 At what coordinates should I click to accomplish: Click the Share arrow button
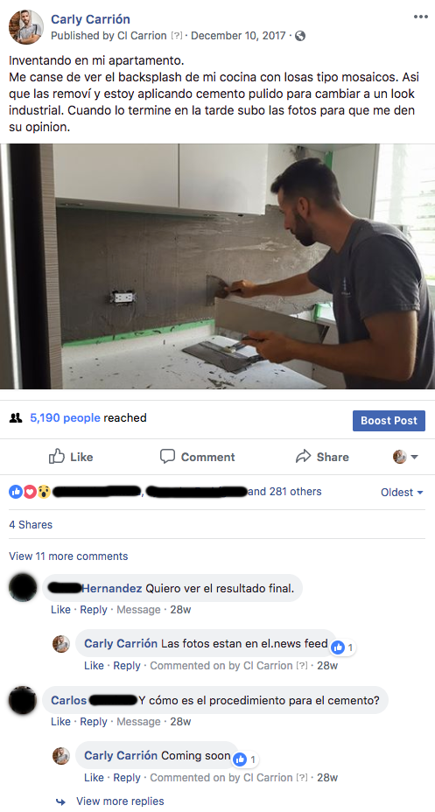pyautogui.click(x=322, y=457)
